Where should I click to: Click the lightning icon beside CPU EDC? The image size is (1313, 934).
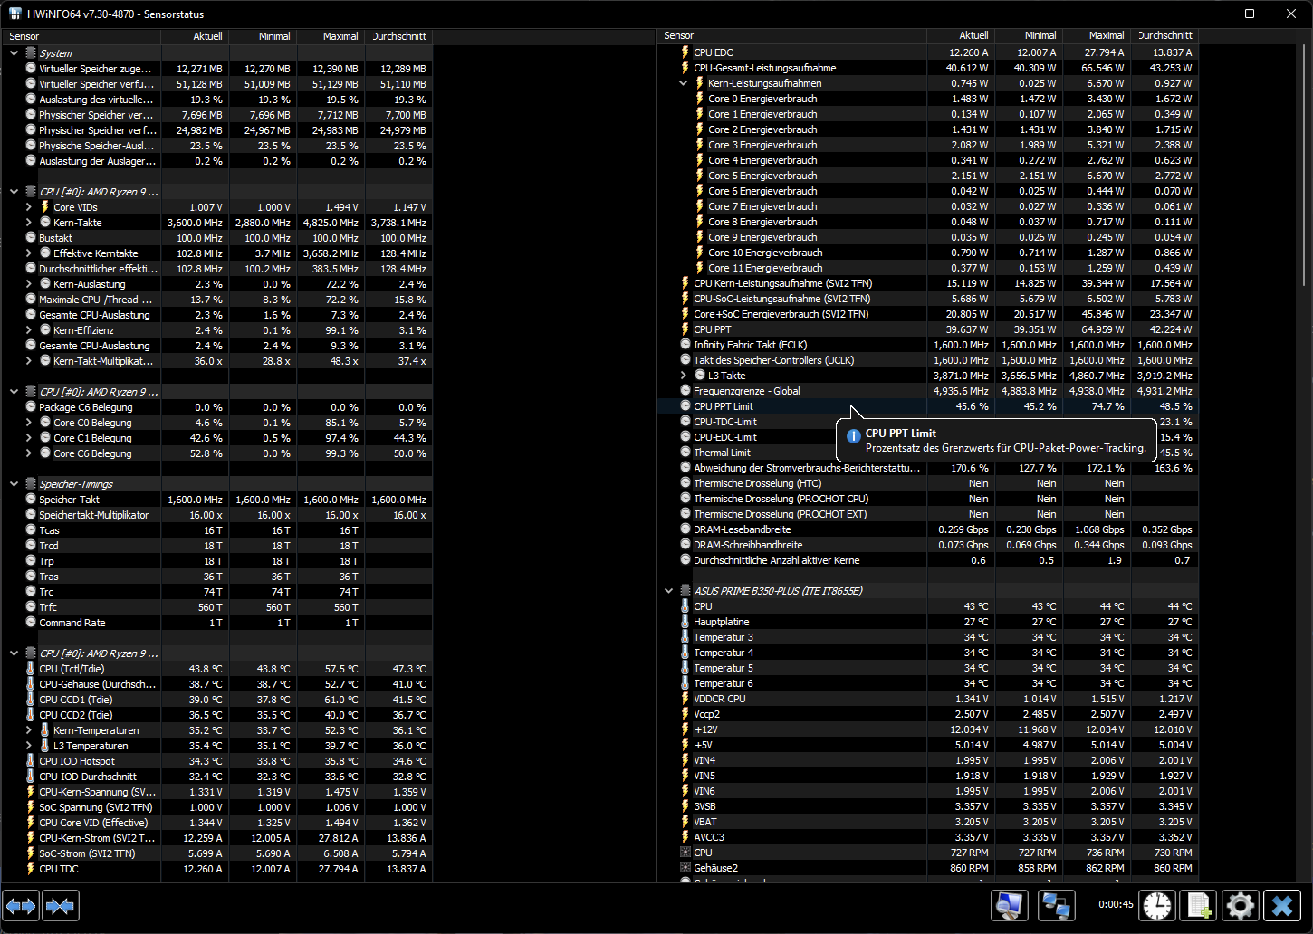(x=685, y=52)
